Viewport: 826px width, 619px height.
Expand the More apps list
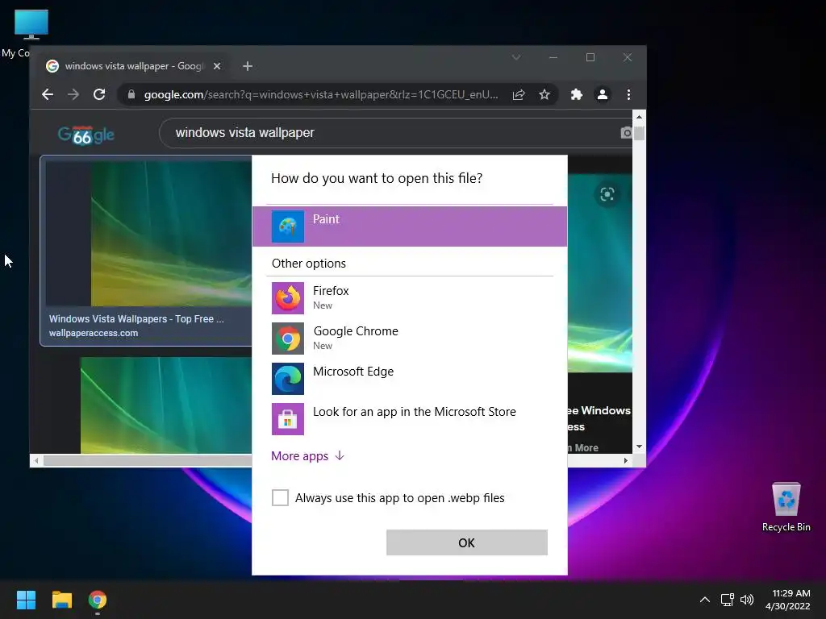(307, 456)
